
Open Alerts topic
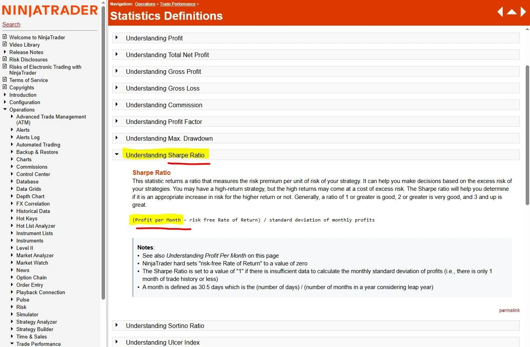click(23, 130)
